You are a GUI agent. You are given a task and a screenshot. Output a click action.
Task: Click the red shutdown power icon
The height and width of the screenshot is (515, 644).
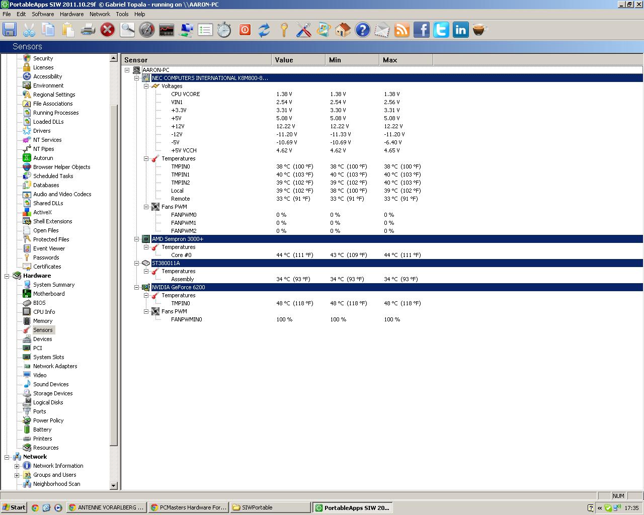pos(245,30)
